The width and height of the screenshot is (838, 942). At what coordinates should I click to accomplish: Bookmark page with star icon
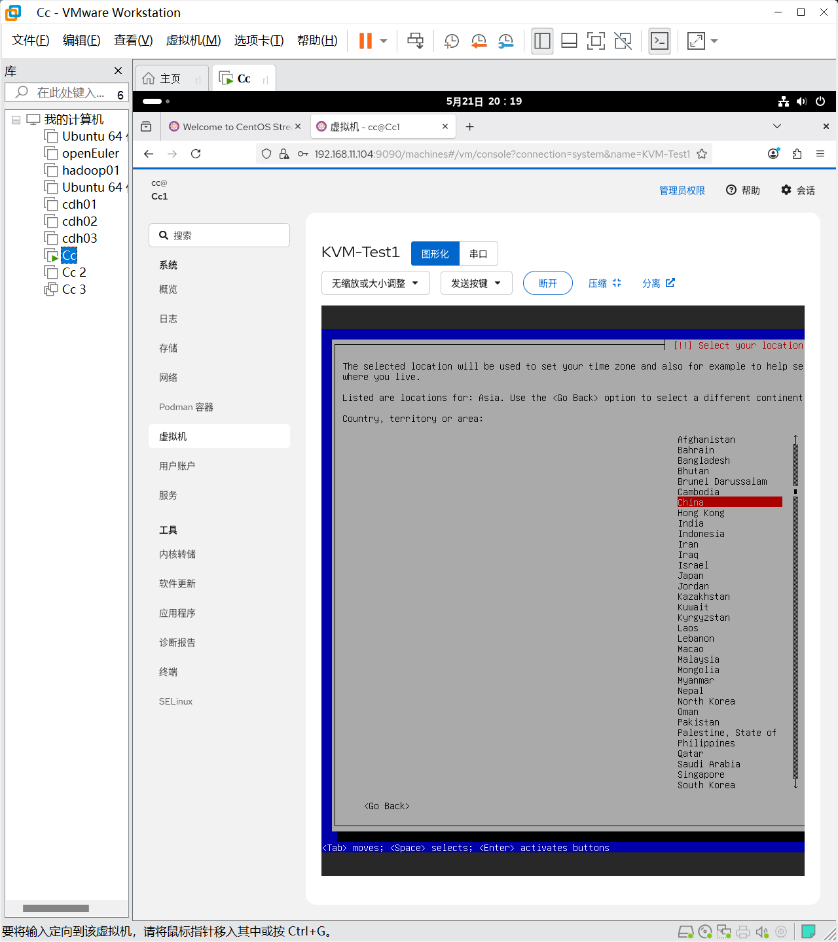point(702,154)
